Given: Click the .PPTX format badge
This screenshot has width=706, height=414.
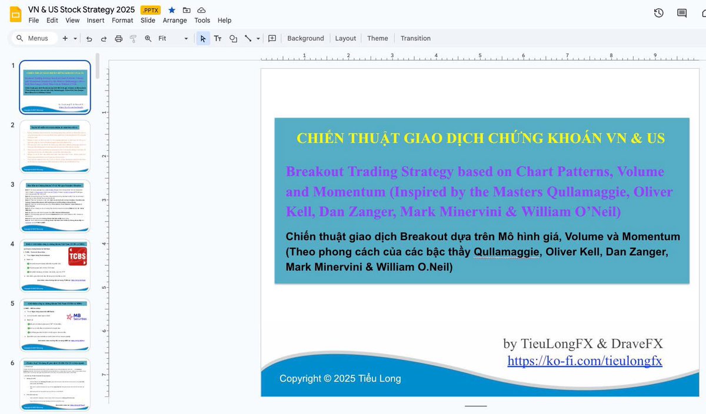Looking at the screenshot, I should coord(150,10).
